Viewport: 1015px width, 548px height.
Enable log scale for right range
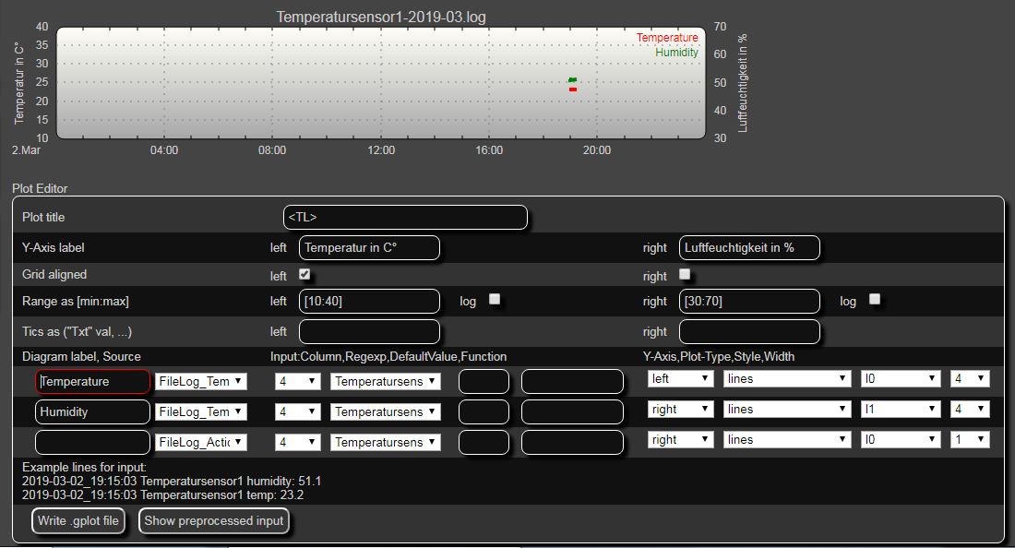[875, 299]
